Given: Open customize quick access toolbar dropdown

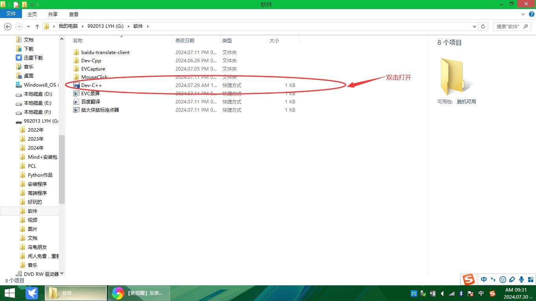Looking at the screenshot, I should (x=32, y=5).
